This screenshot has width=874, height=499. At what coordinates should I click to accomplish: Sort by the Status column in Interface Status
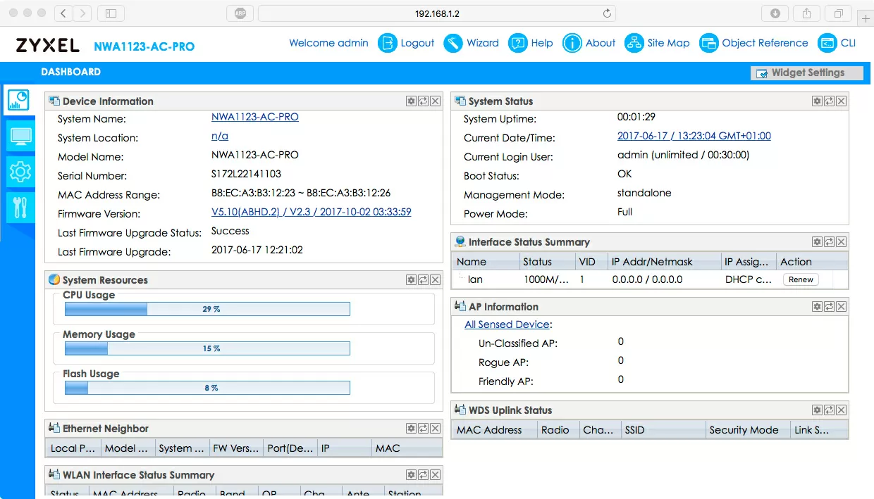pyautogui.click(x=547, y=262)
